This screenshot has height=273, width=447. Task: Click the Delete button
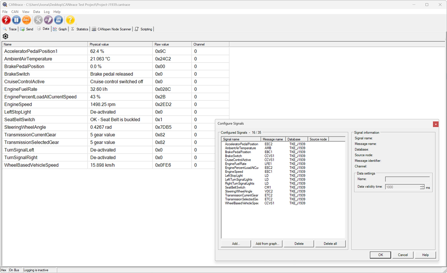click(x=299, y=243)
